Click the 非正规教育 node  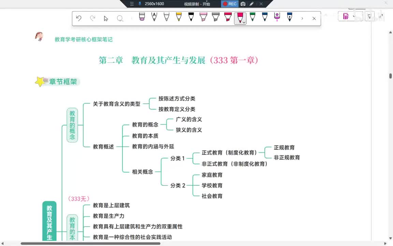(x=287, y=158)
